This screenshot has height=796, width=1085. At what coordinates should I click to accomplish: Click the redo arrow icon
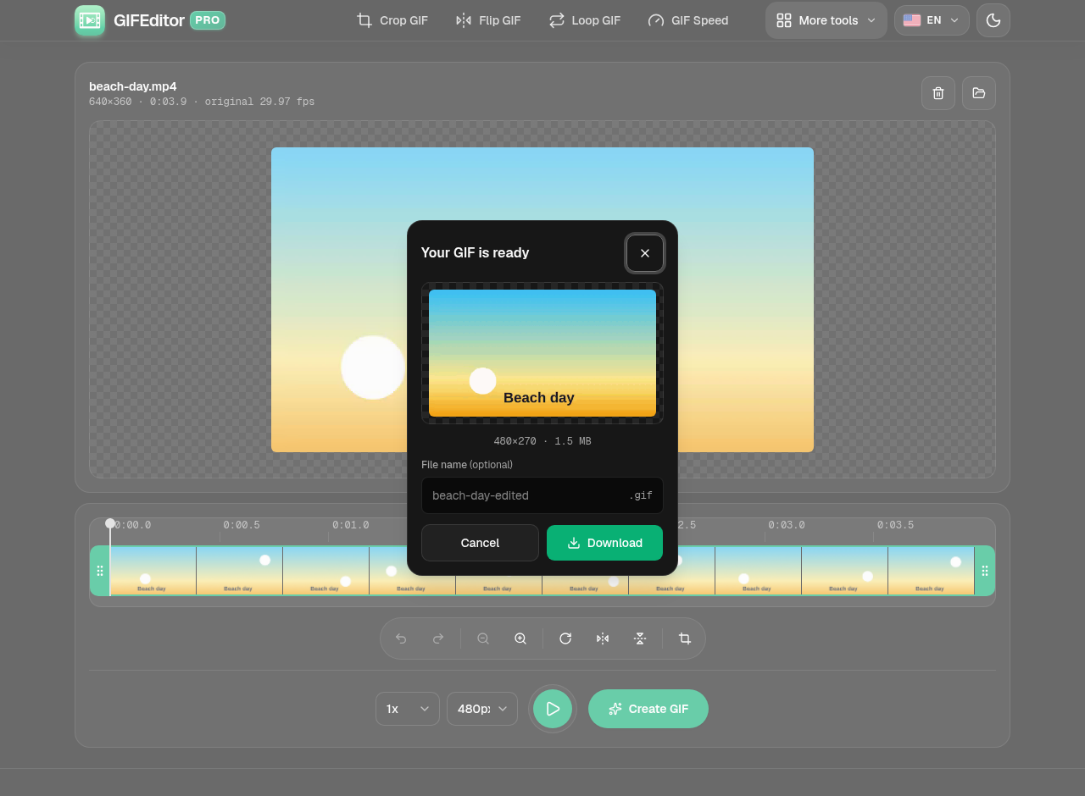(438, 638)
